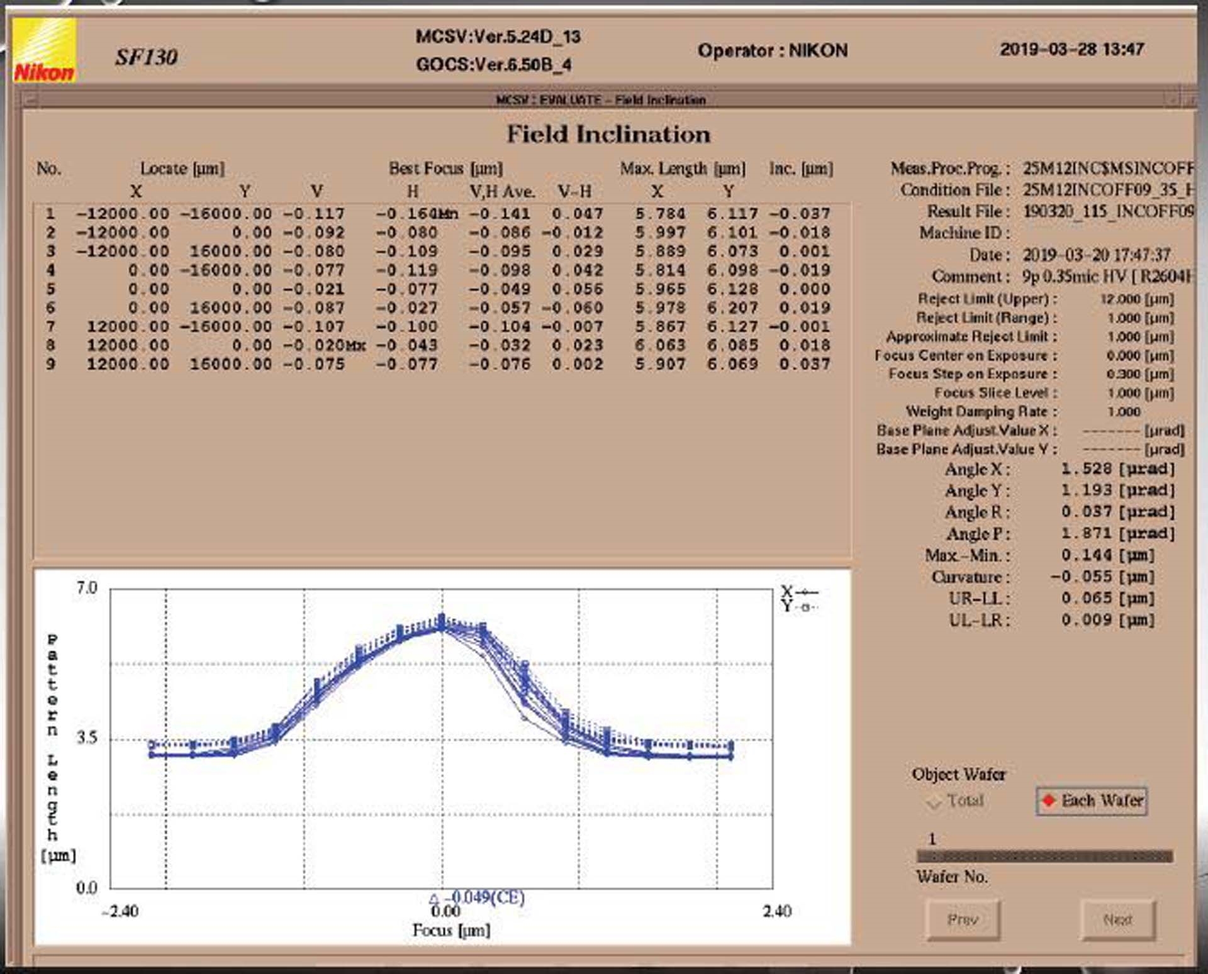
Task: Click the Inc. [µm] column header
Action: pos(801,169)
